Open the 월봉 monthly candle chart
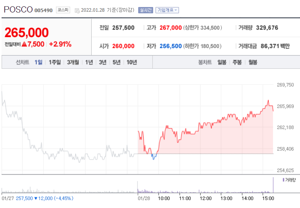 tap(253, 62)
